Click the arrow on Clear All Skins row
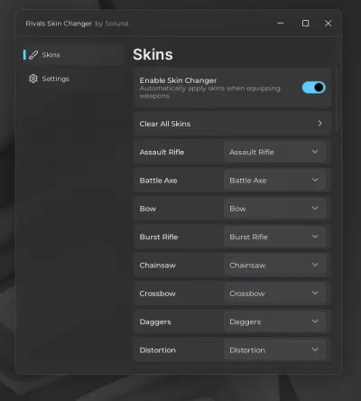 (319, 123)
